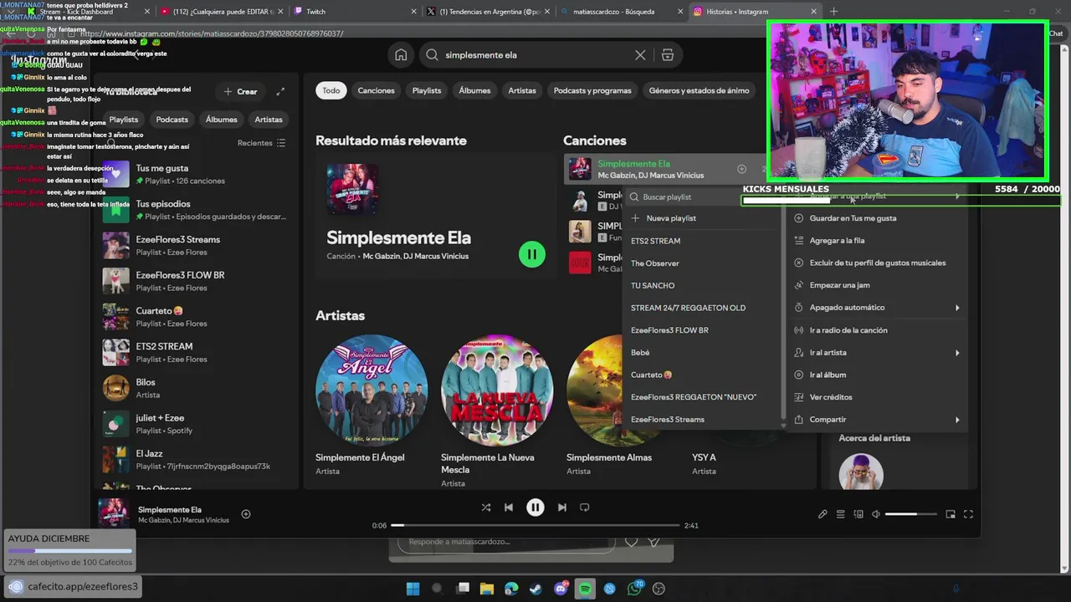The height and width of the screenshot is (602, 1071).
Task: Filter by Podcasts y programas
Action: [592, 90]
